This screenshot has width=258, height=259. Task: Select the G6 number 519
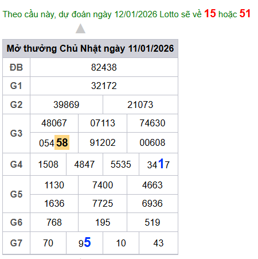(x=153, y=222)
